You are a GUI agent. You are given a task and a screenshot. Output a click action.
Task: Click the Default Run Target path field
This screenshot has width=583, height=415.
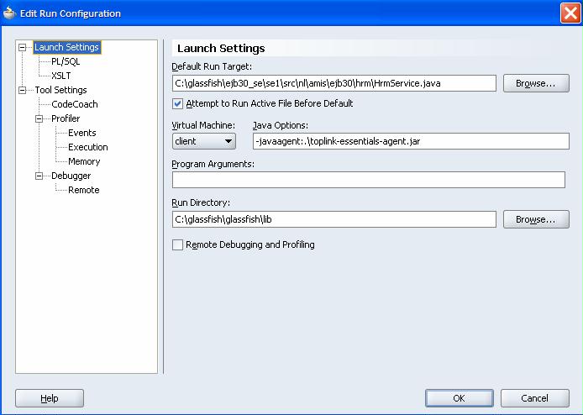tap(334, 83)
